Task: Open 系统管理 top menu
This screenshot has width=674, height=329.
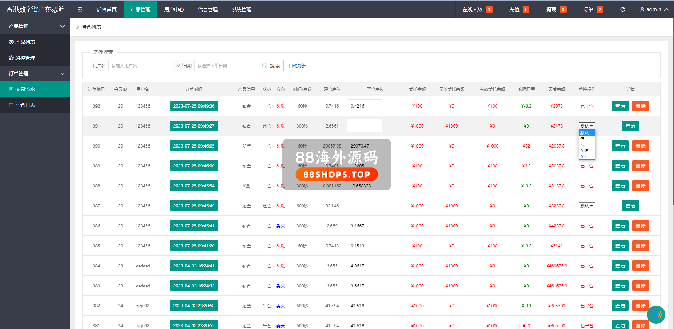Action: (241, 9)
